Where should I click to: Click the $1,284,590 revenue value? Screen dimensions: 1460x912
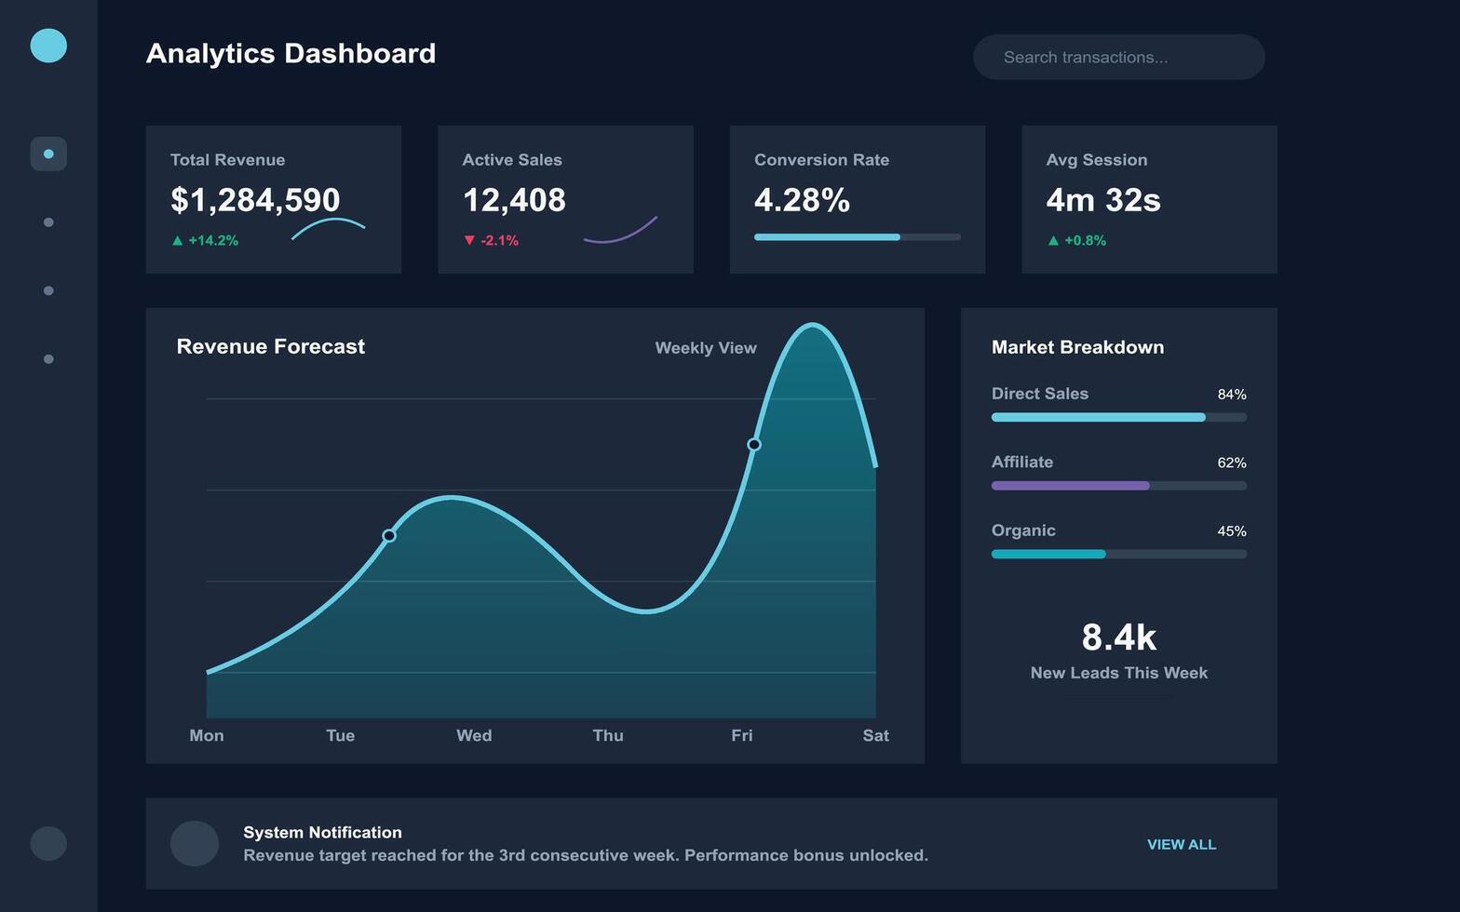[x=255, y=200]
